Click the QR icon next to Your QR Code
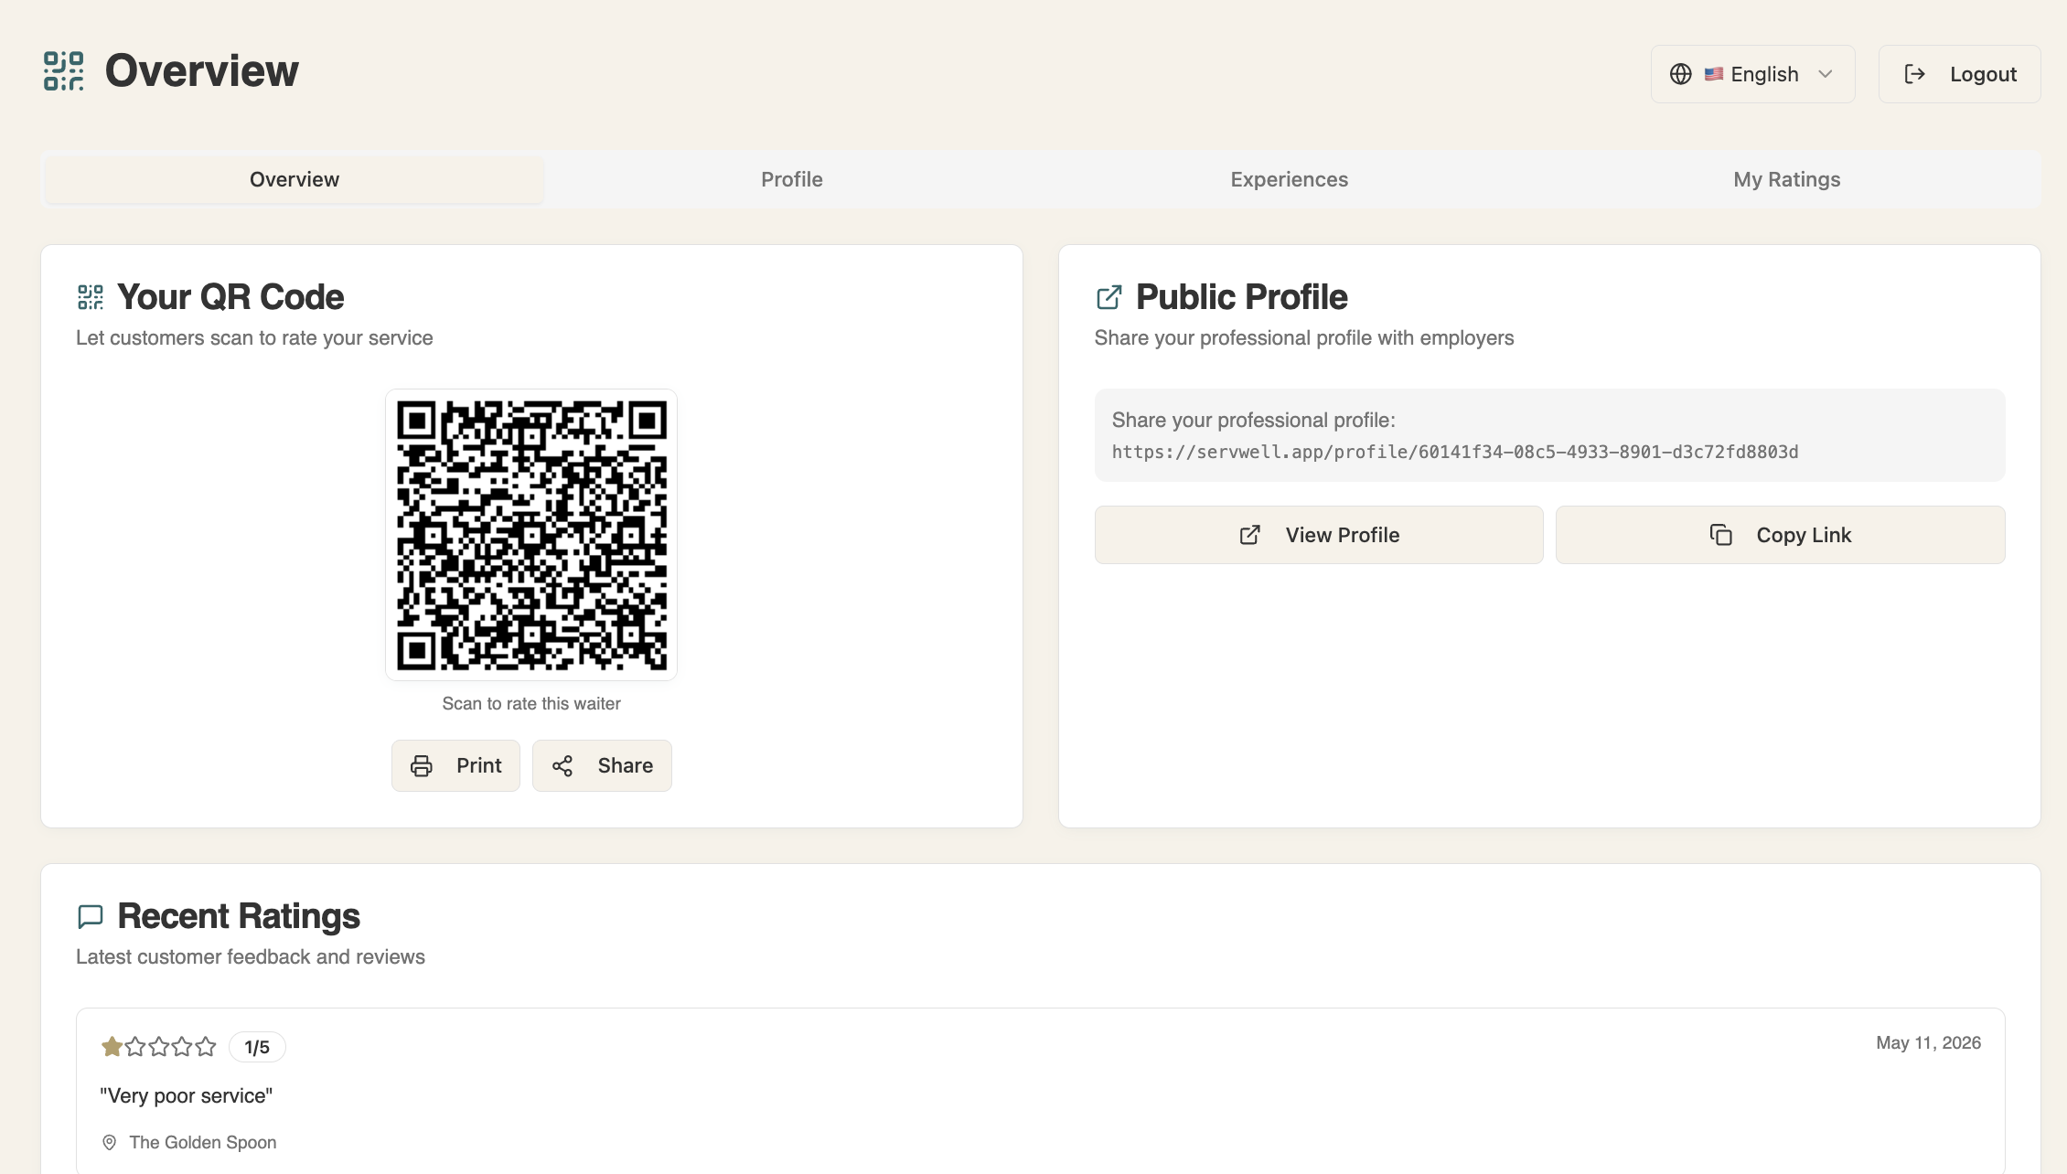This screenshot has height=1174, width=2067. pyautogui.click(x=91, y=297)
